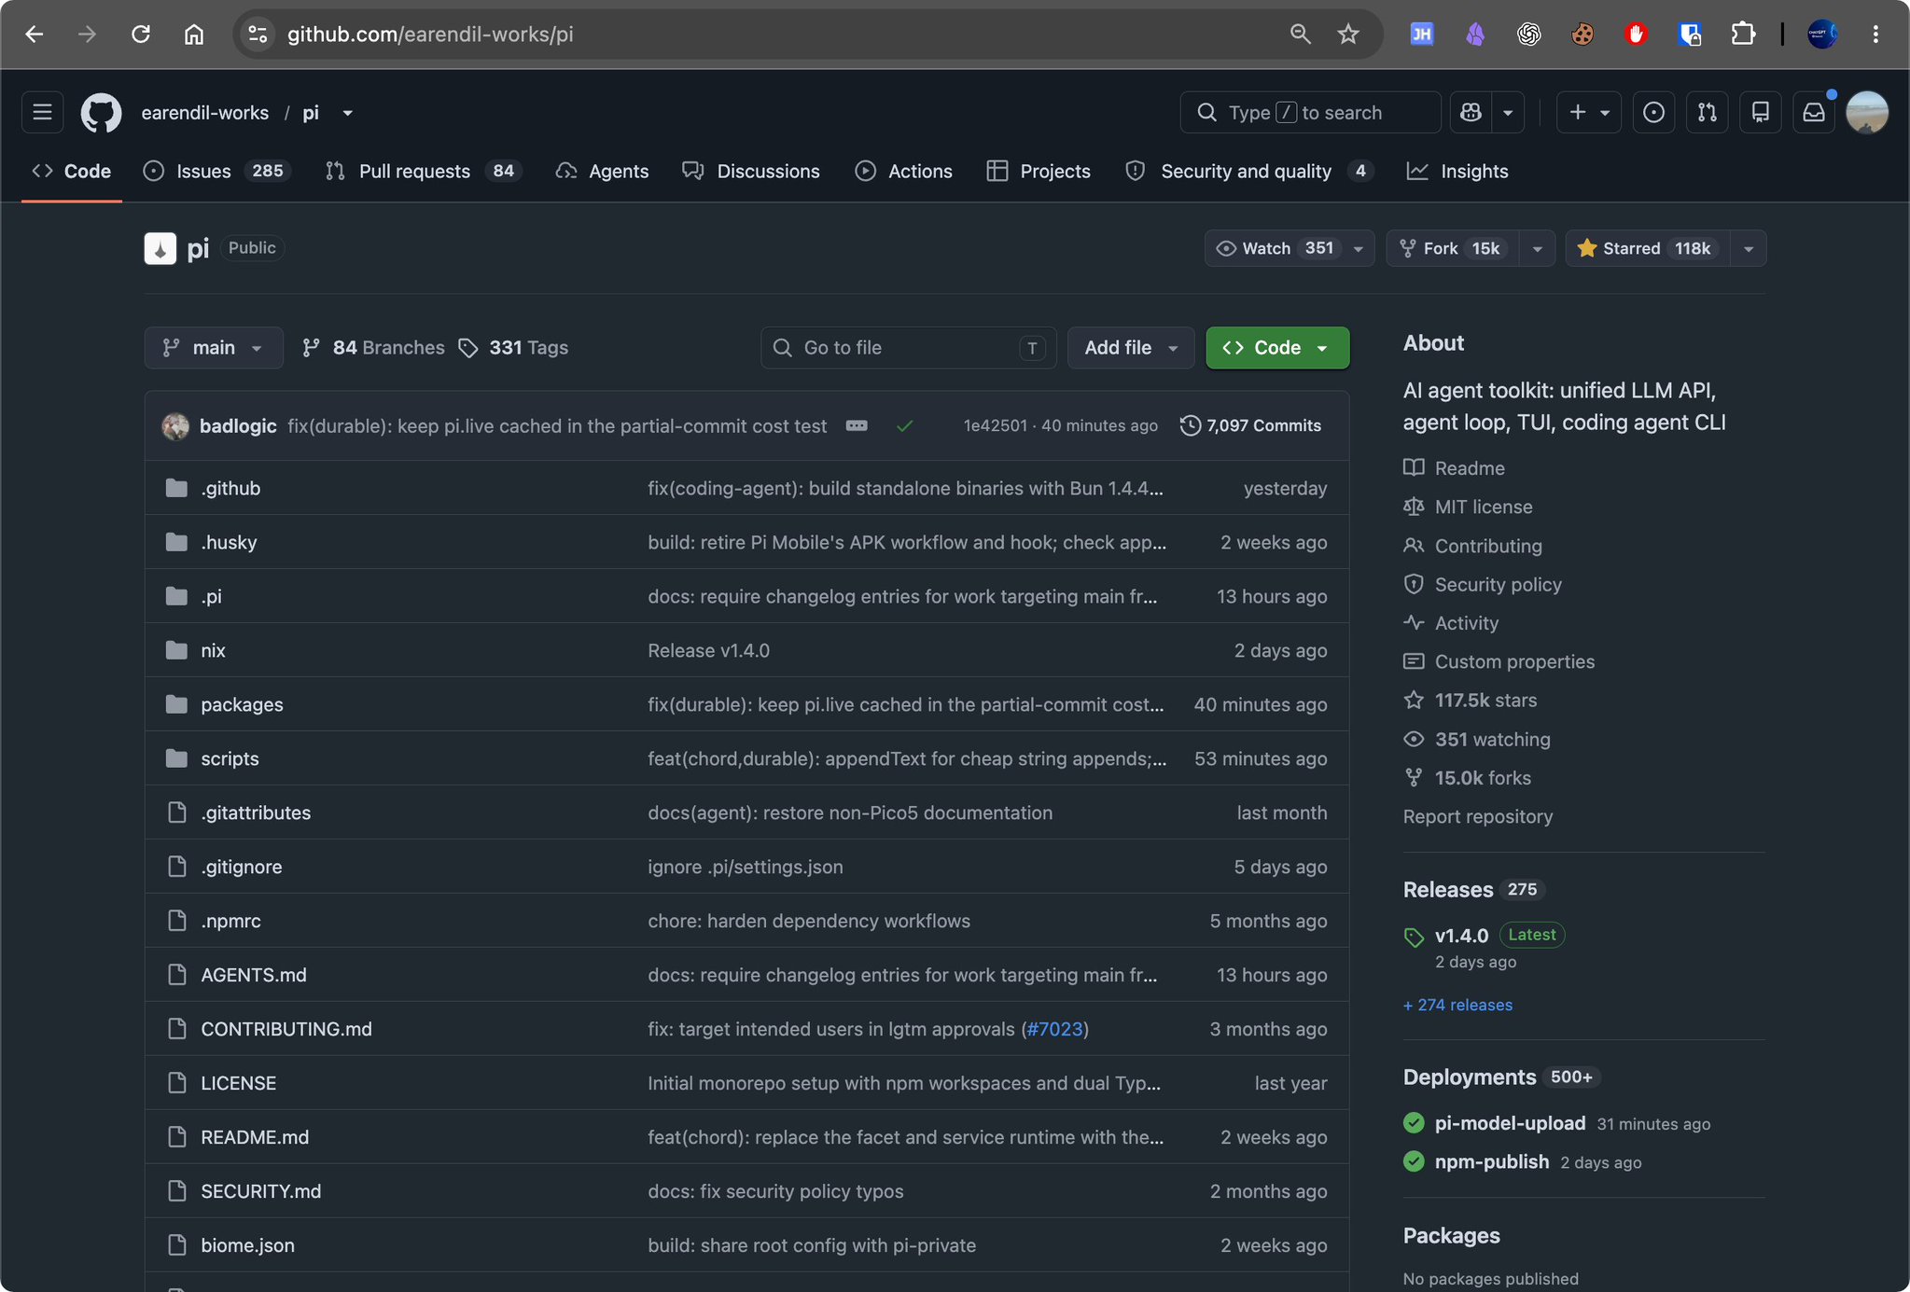Unstar the repository with the Starred button

coord(1648,248)
